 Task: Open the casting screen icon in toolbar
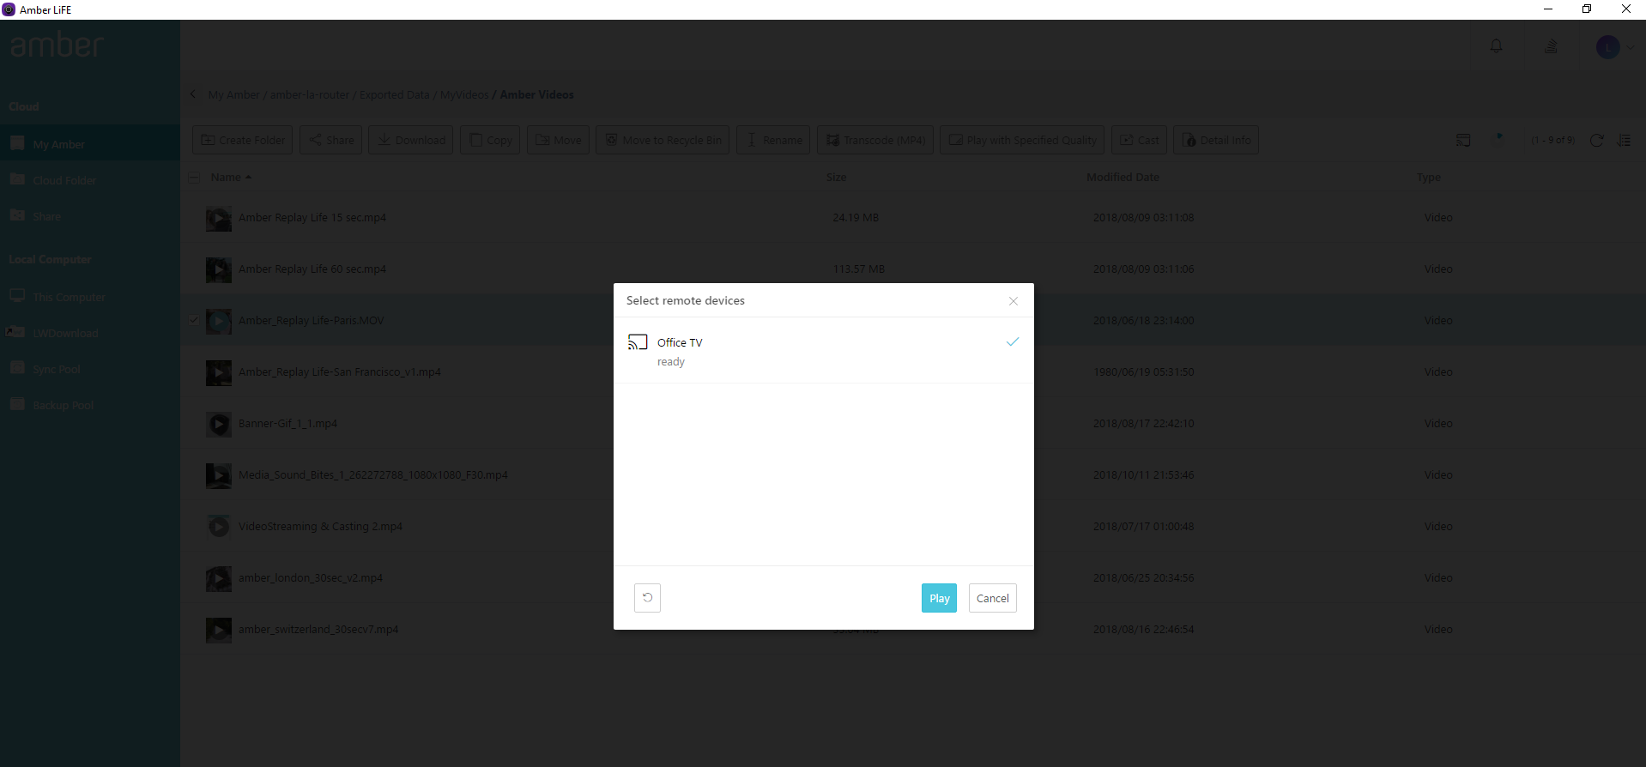1463,140
